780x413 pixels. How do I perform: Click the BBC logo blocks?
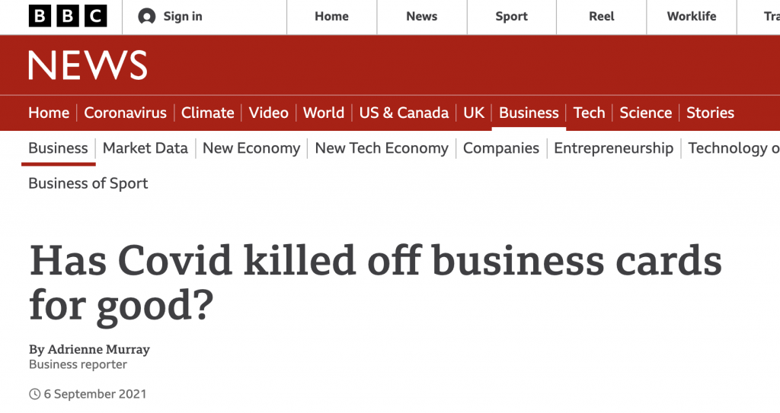(68, 16)
